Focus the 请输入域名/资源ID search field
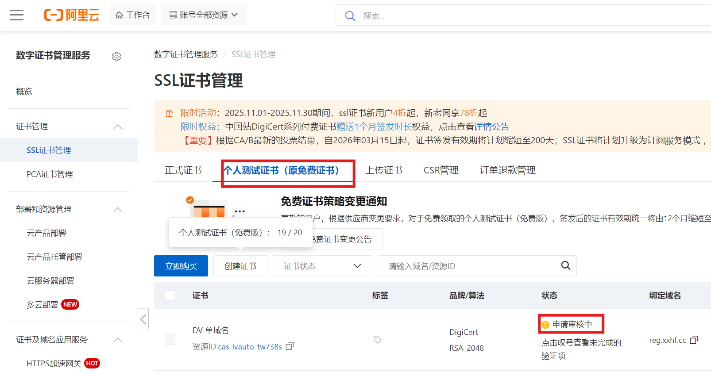The image size is (711, 376). [x=466, y=266]
